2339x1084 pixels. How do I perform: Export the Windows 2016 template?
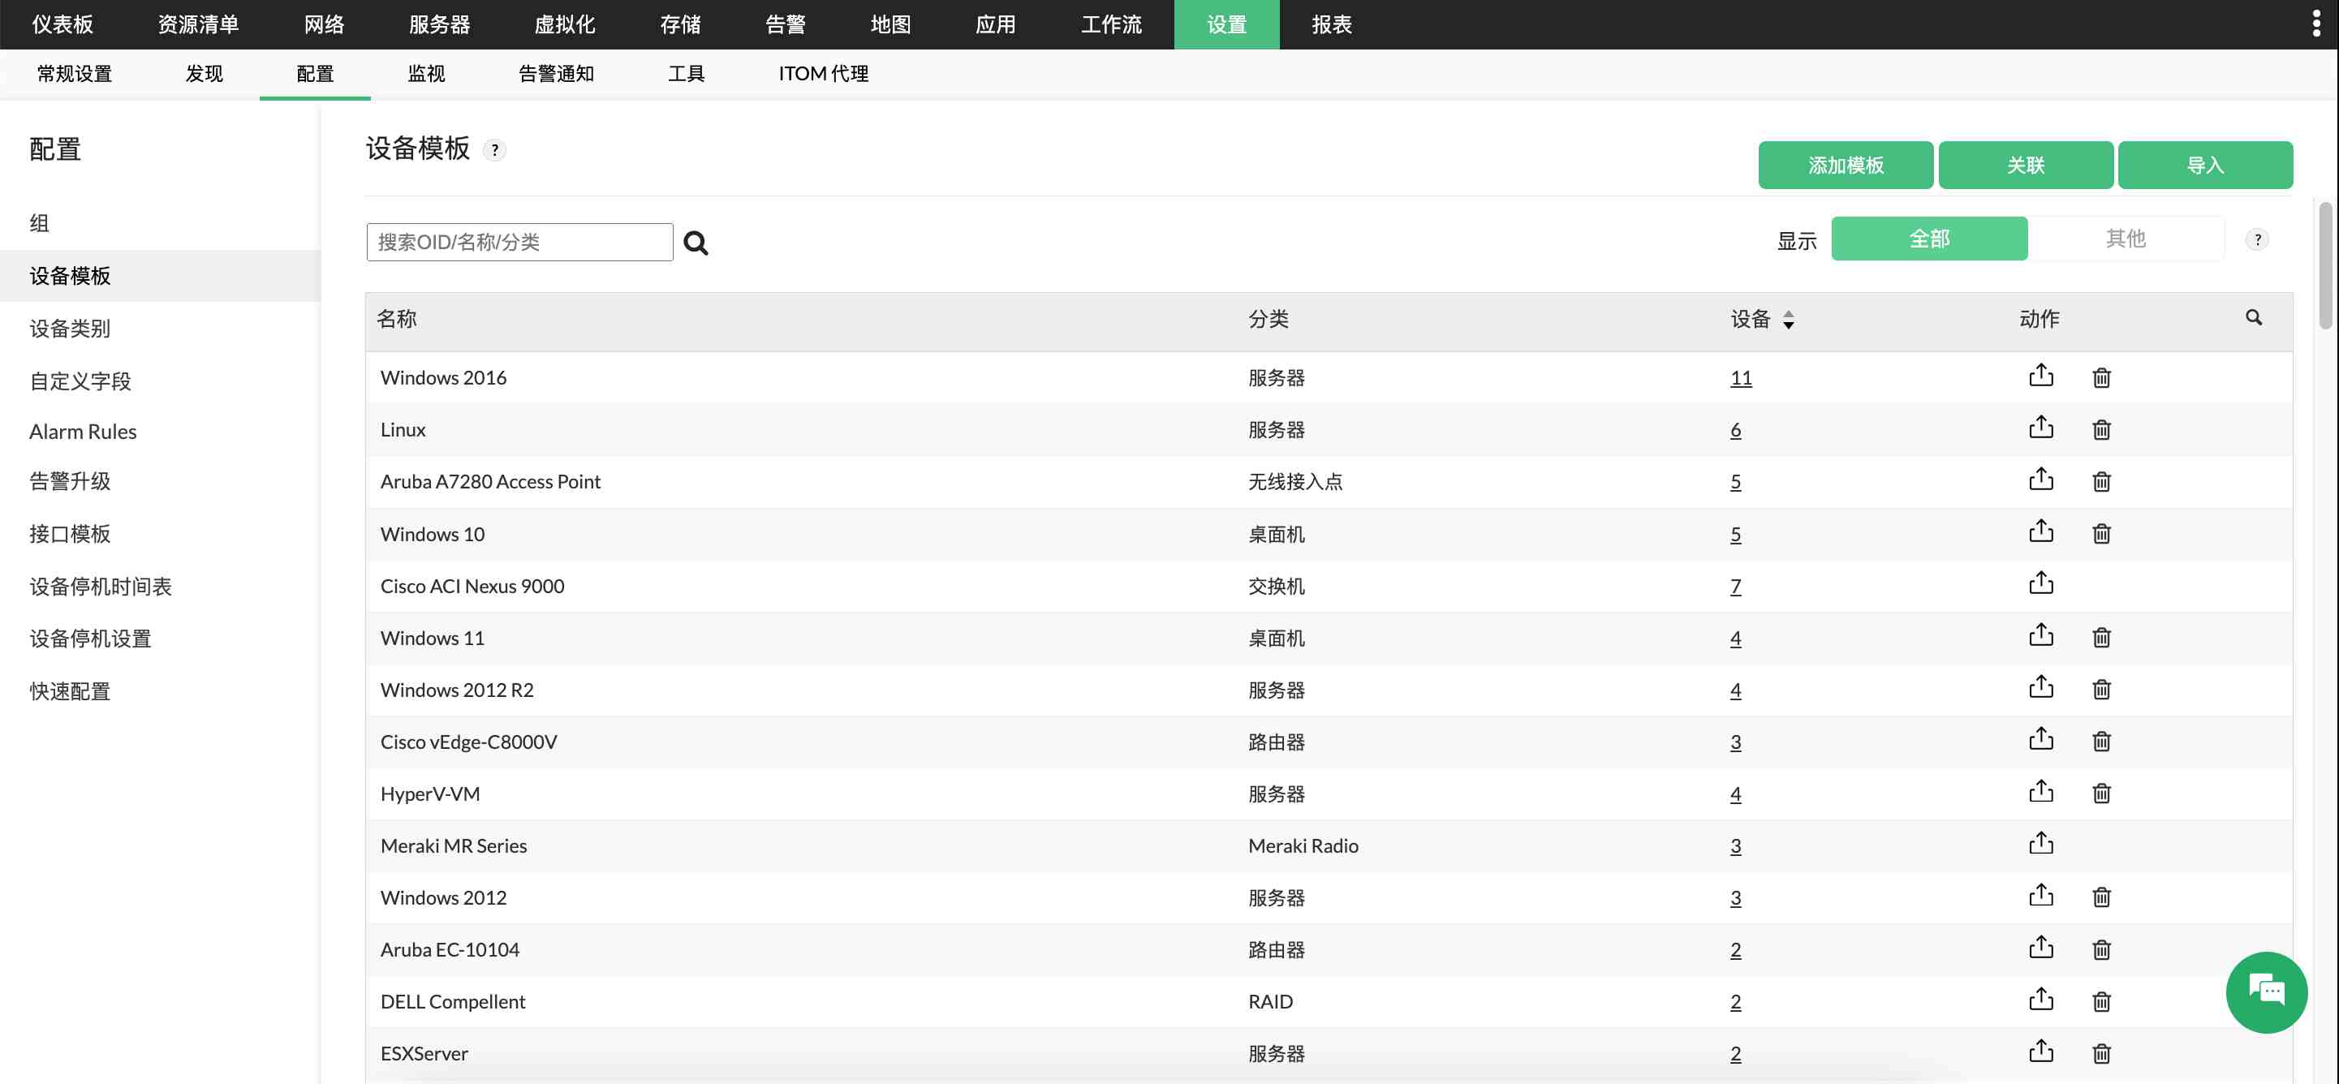point(2040,376)
